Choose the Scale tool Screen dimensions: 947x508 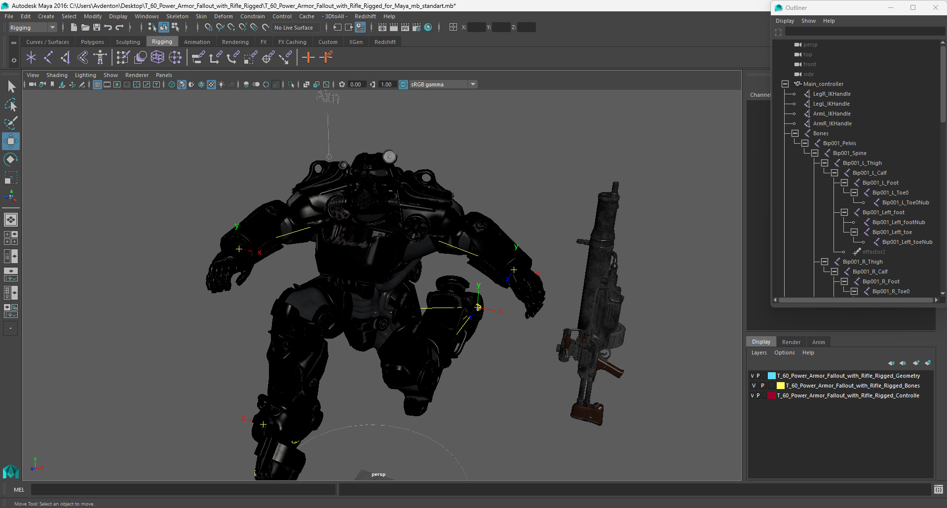[11, 177]
